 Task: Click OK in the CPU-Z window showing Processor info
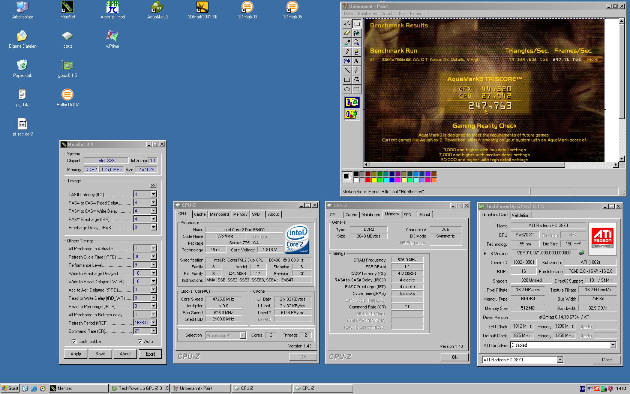pos(303,357)
